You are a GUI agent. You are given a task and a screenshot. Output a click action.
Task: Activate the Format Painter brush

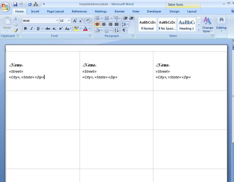click(16, 30)
